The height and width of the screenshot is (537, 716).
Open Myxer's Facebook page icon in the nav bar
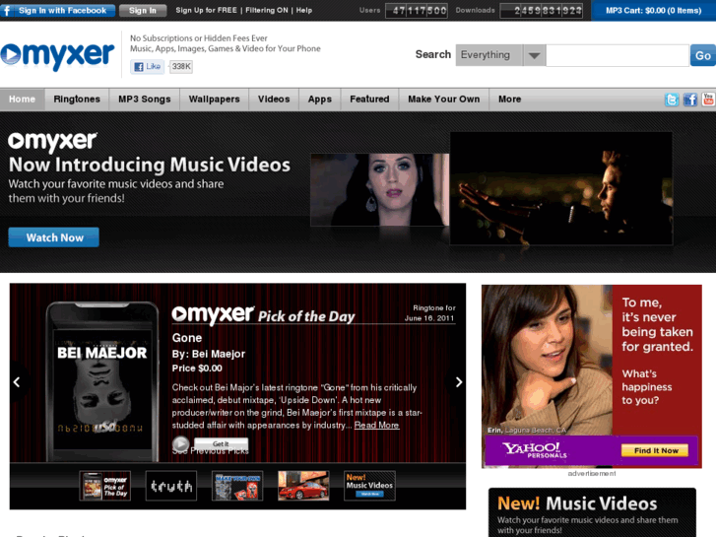tap(690, 100)
